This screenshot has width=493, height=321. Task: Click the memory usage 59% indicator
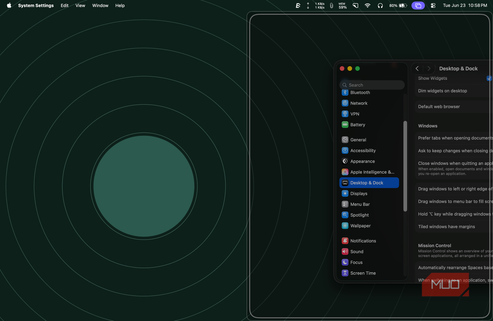click(343, 6)
